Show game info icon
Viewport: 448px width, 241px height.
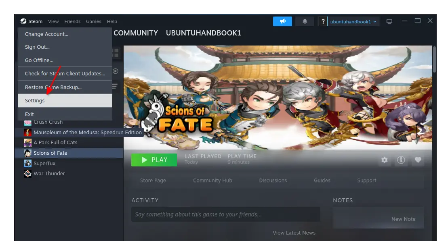point(401,160)
